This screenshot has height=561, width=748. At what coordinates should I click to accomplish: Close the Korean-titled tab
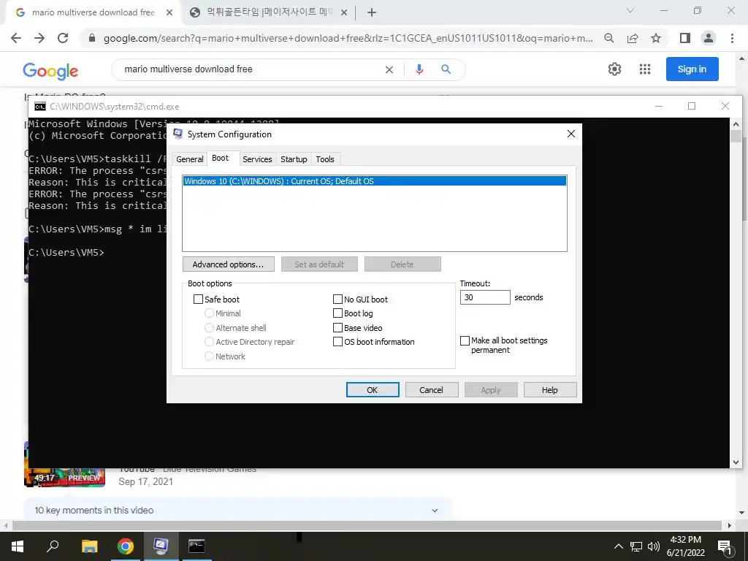[344, 12]
